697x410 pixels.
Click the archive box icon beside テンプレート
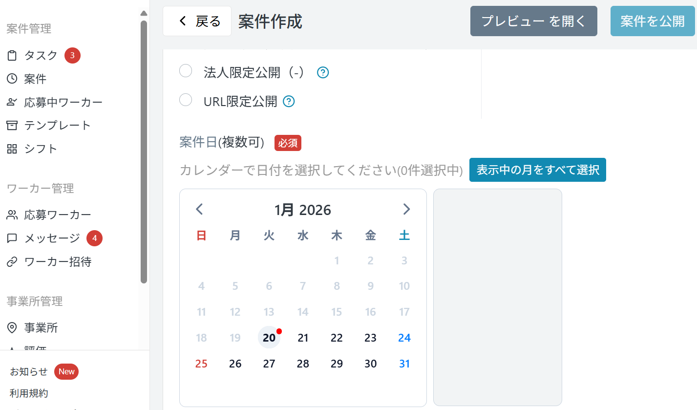pos(12,126)
